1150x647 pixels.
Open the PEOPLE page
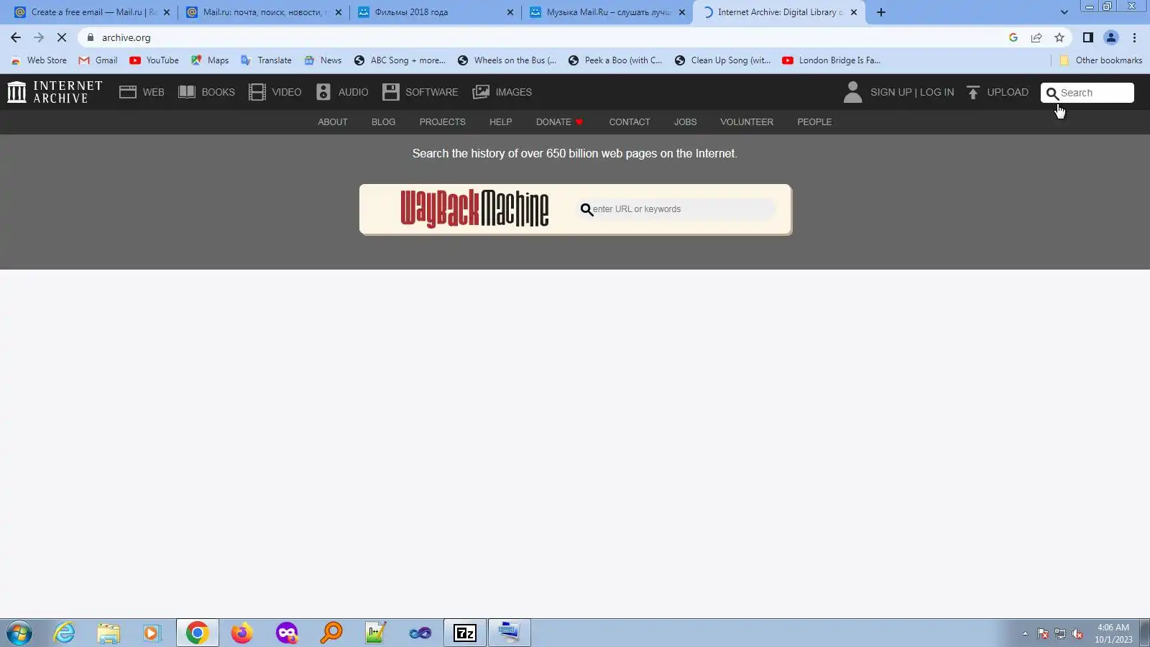pos(814,122)
